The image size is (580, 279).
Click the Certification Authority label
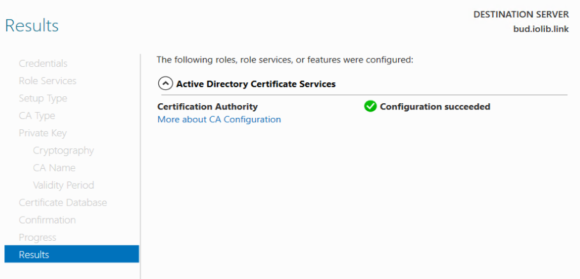coord(207,106)
